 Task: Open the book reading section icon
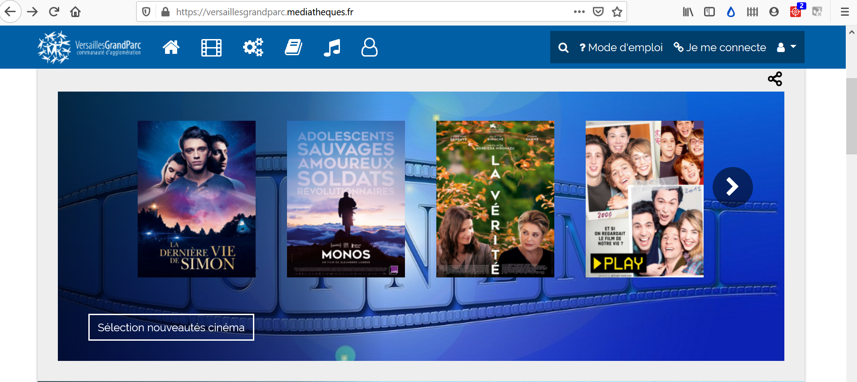(x=294, y=47)
